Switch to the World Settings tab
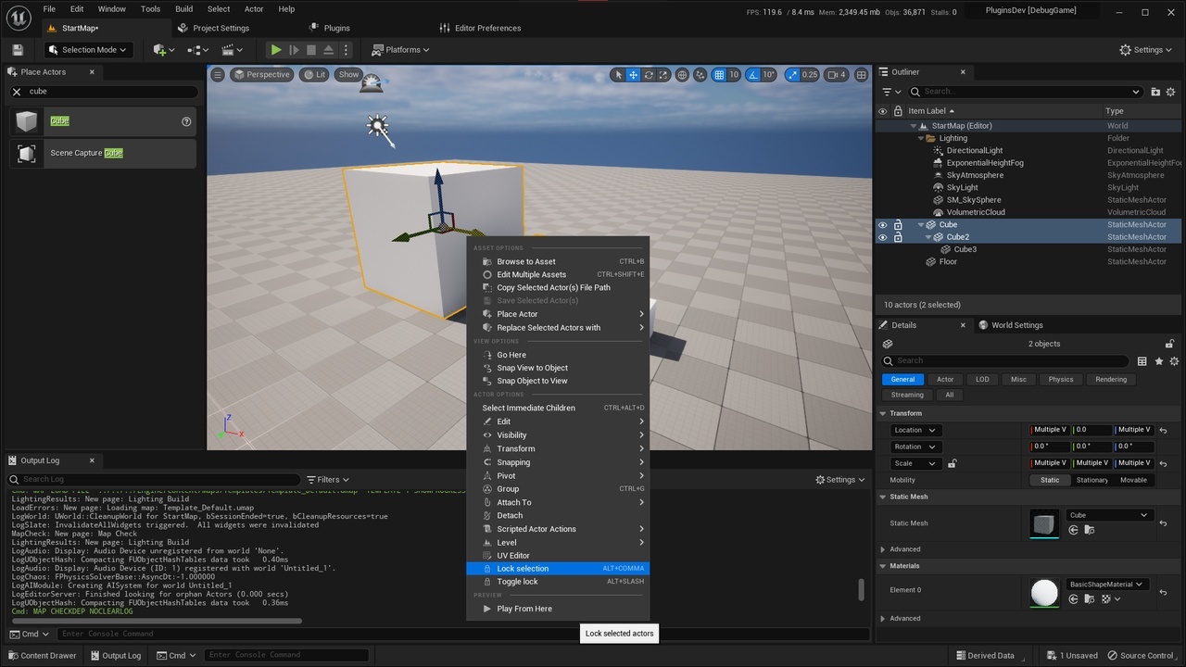1186x667 pixels. click(x=1016, y=325)
